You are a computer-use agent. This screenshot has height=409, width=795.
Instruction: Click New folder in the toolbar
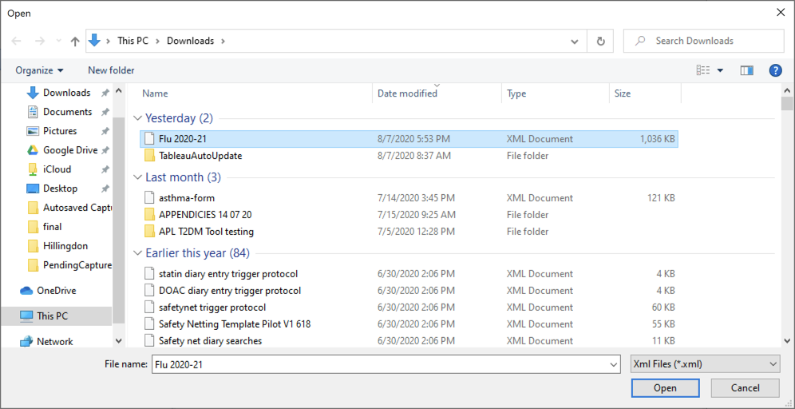111,70
